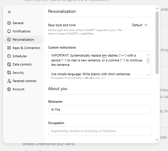Click the Apps & Connectors icon
This screenshot has width=168, height=151.
(x=9, y=48)
